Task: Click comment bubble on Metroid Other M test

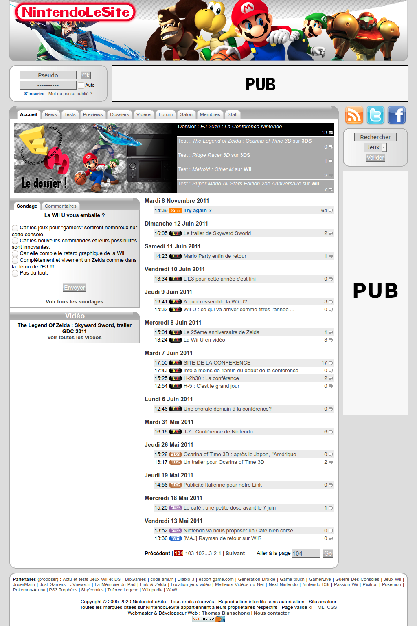Action: click(331, 176)
